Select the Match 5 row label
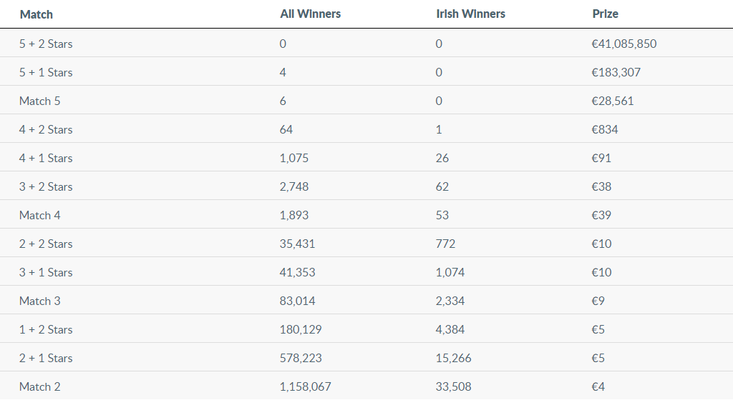Viewport: 733px width, 420px height. click(x=40, y=101)
